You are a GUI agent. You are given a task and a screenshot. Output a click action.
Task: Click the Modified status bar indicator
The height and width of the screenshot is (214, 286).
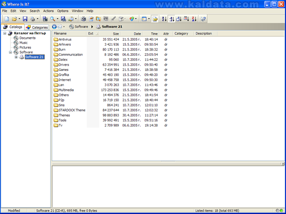coord(14,211)
